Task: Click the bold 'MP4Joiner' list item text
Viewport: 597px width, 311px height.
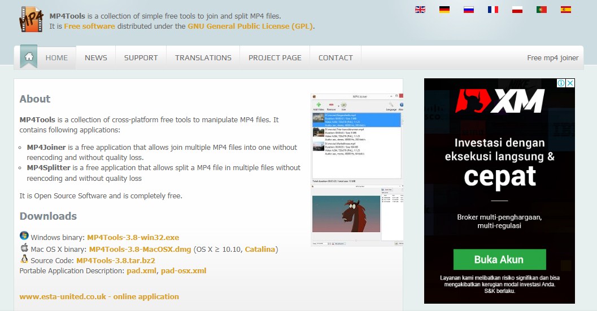Action: 46,148
